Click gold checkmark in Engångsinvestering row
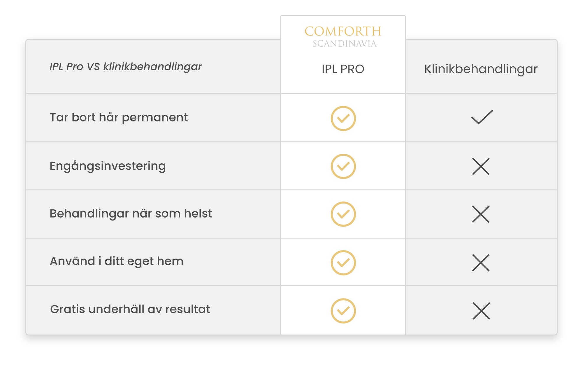Image resolution: width=583 pixels, height=371 pixels. [343, 166]
